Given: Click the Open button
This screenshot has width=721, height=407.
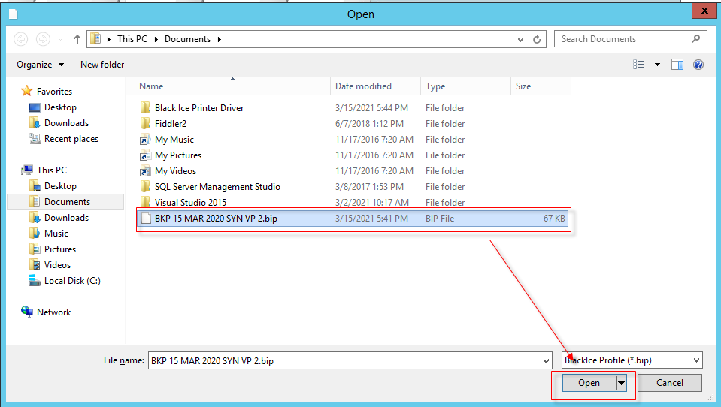Looking at the screenshot, I should pyautogui.click(x=589, y=383).
